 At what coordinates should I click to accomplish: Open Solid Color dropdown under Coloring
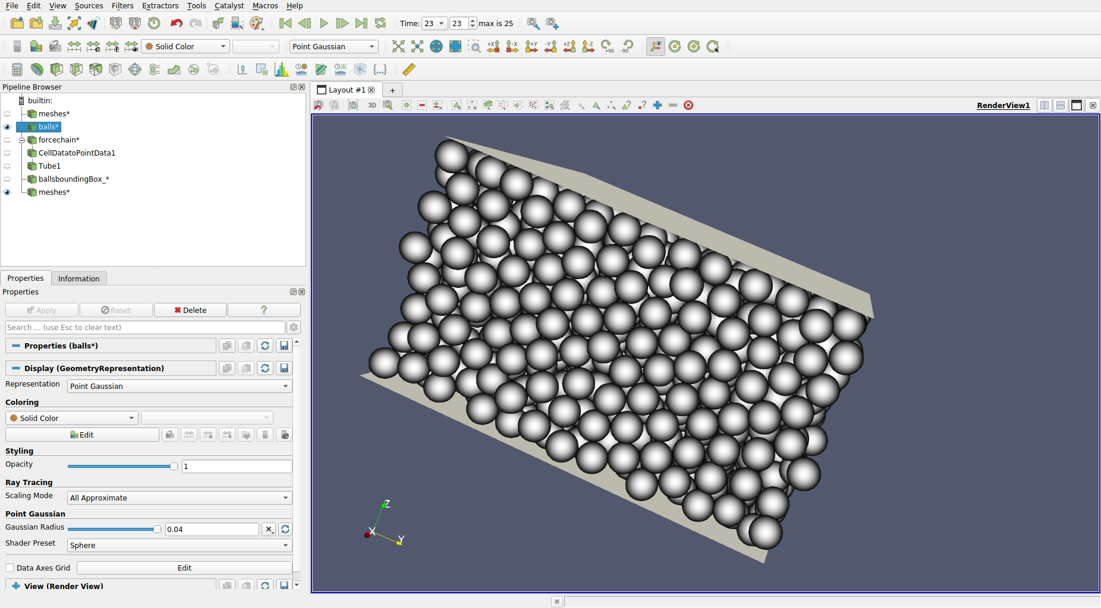click(x=72, y=418)
